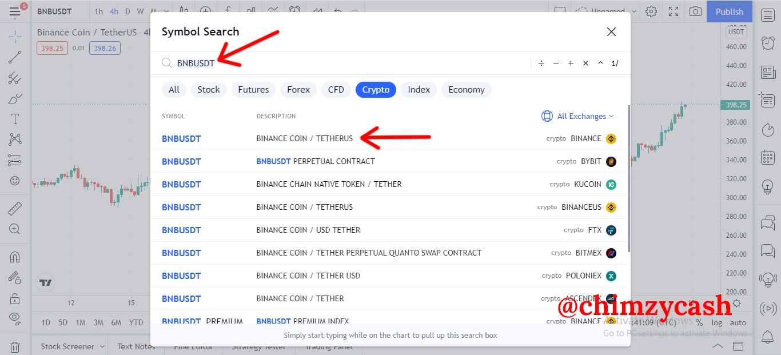Open the prediction and measurement tools
Screen dimensions: 781x355
15,160
